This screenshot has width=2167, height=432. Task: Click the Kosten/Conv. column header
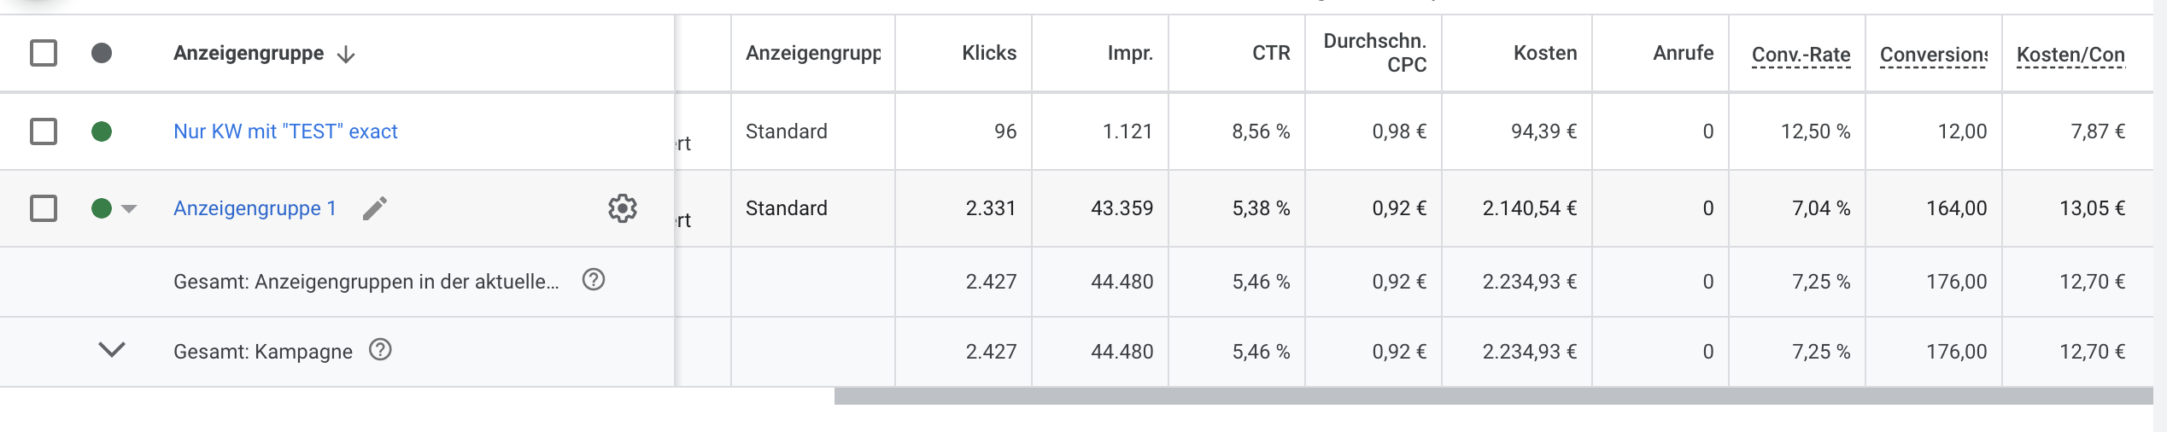[2070, 55]
